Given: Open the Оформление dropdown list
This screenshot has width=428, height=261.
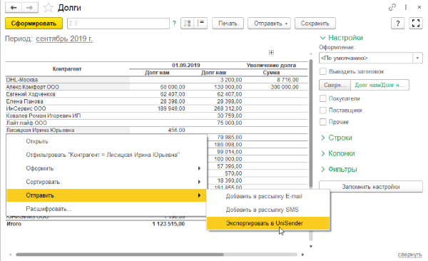Looking at the screenshot, I should (417, 58).
